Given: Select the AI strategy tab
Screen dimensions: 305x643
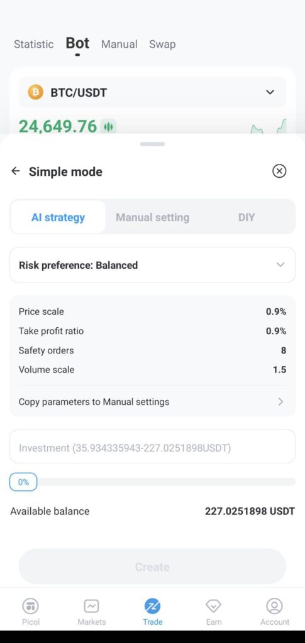Looking at the screenshot, I should pyautogui.click(x=58, y=217).
